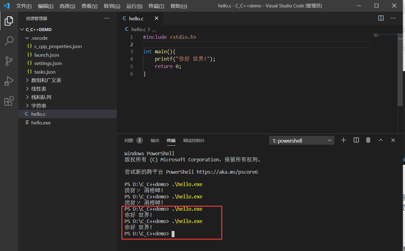Open the Search view
Viewport: 405px width, 251px height.
point(9,40)
